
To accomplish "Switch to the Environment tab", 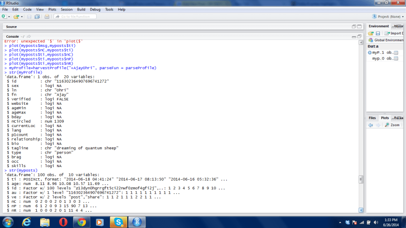I will point(378,26).
